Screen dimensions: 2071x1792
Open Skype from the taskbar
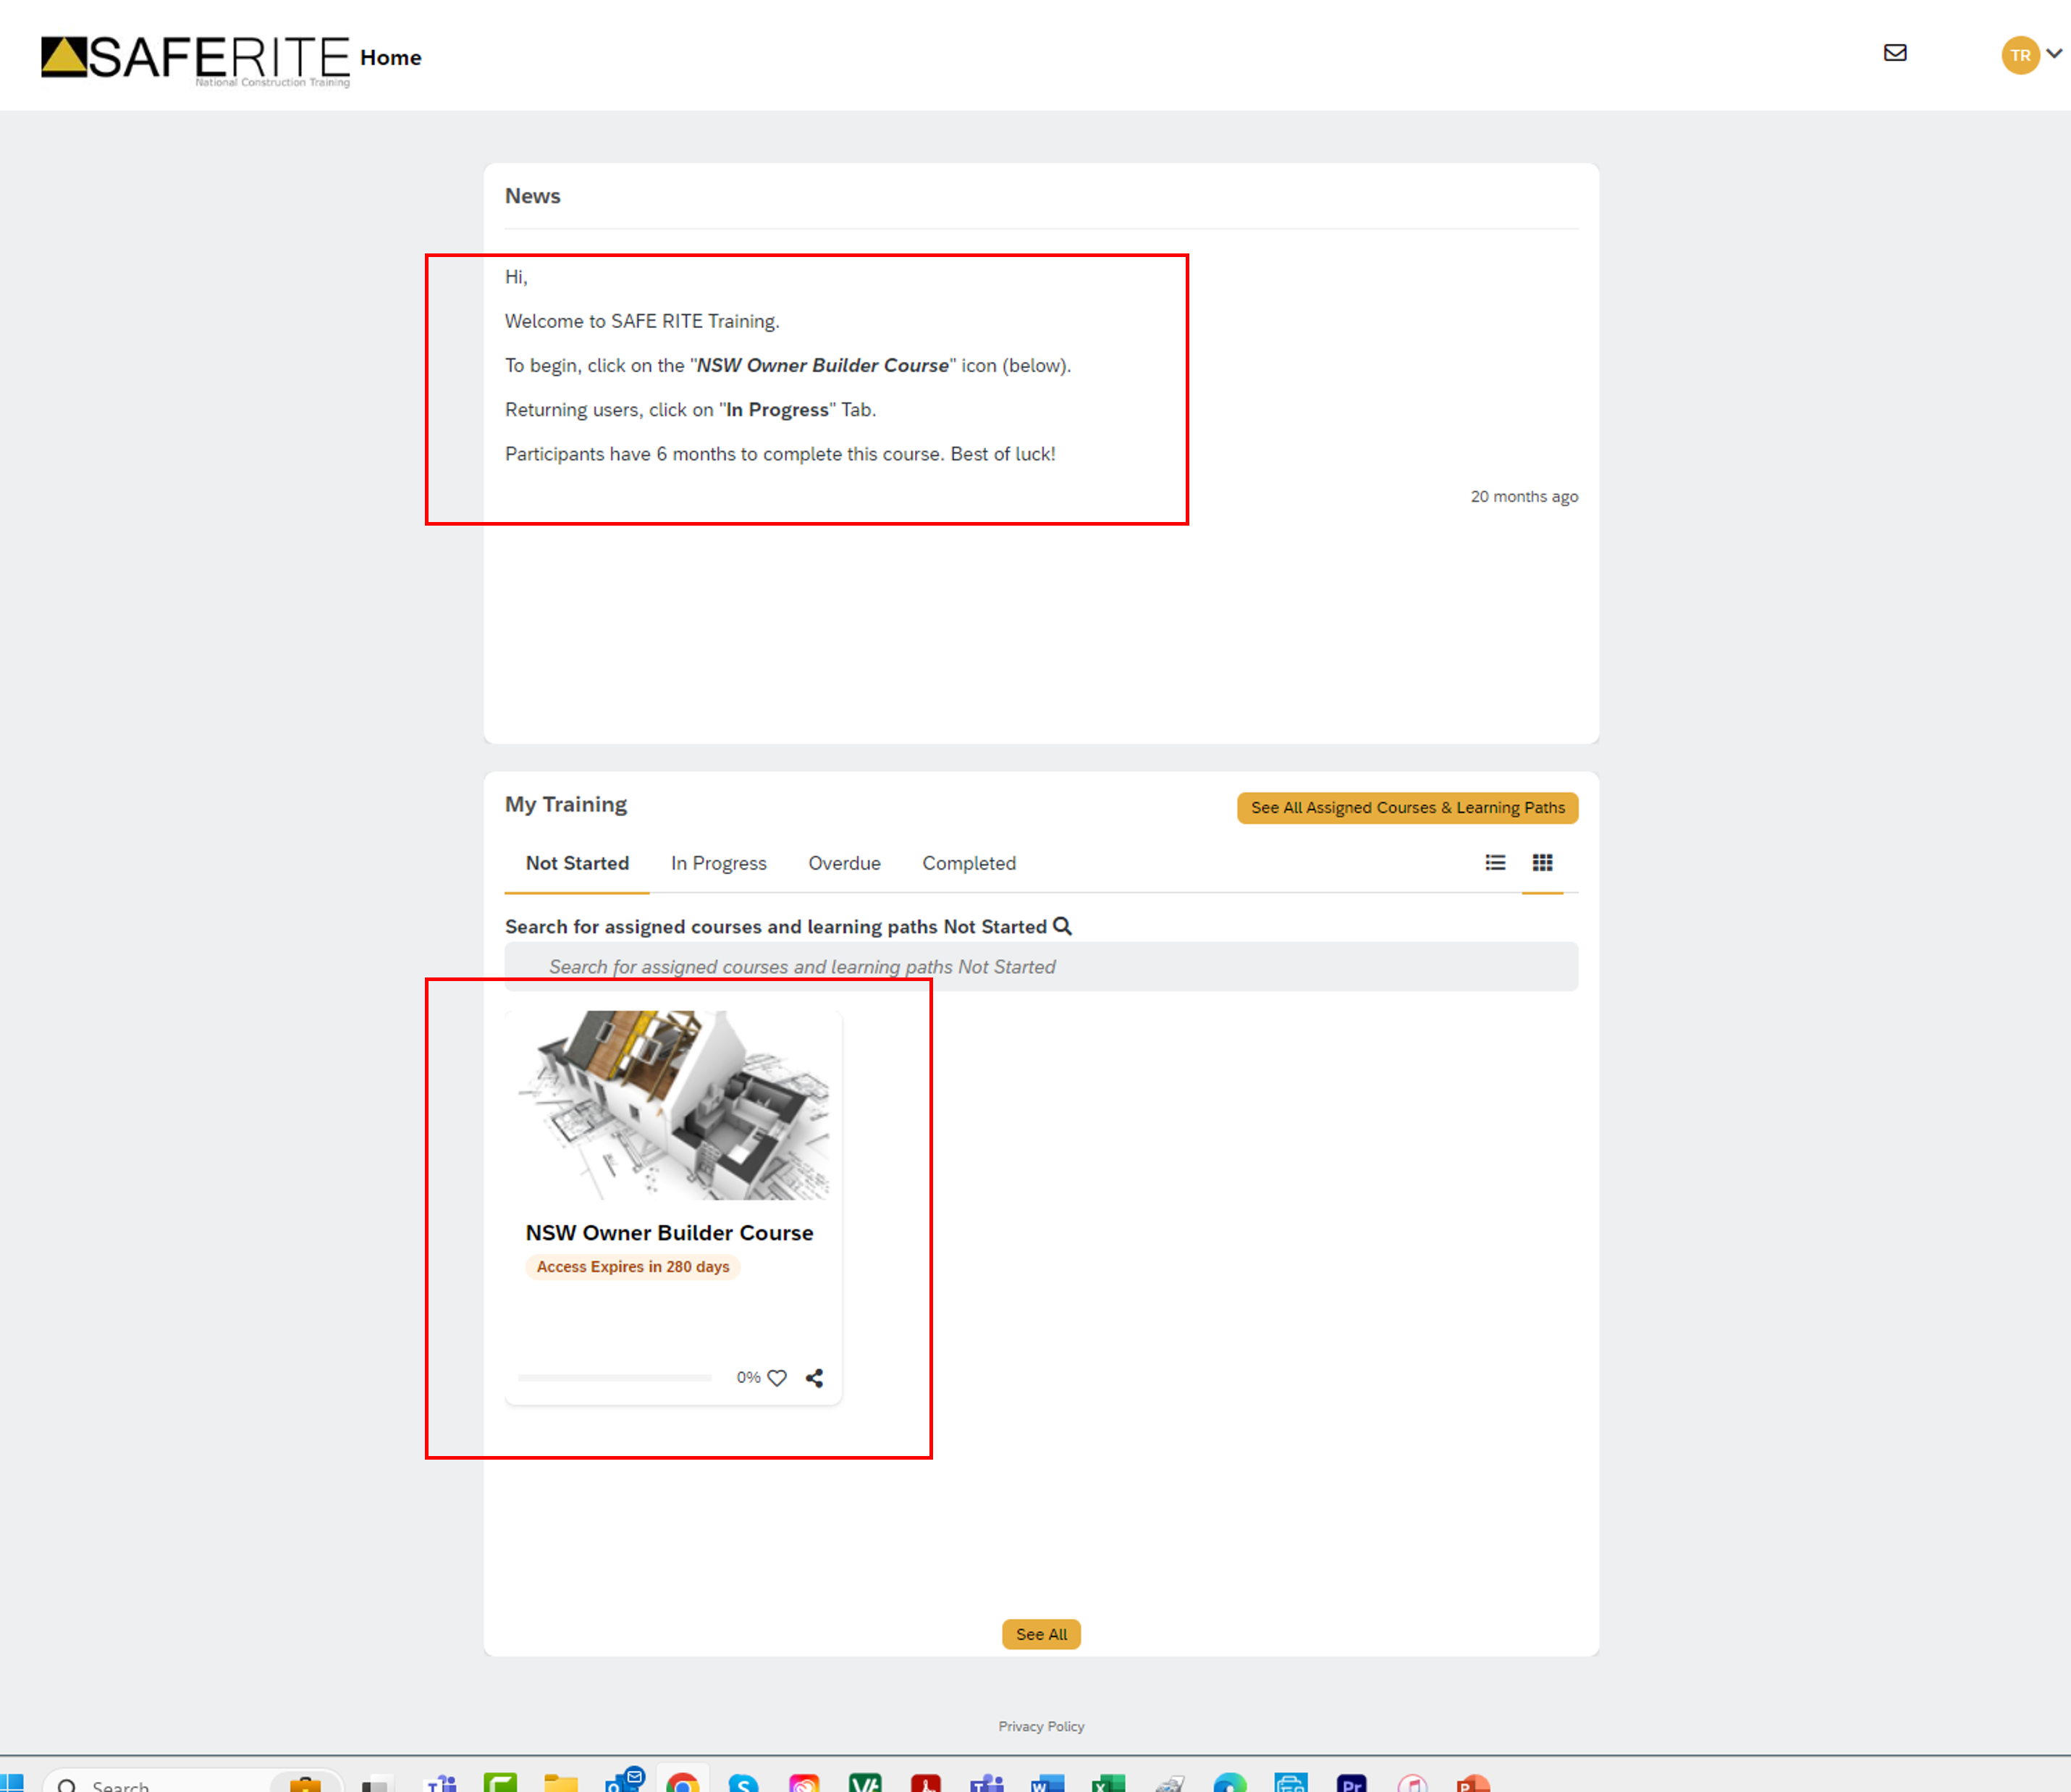click(x=743, y=1783)
